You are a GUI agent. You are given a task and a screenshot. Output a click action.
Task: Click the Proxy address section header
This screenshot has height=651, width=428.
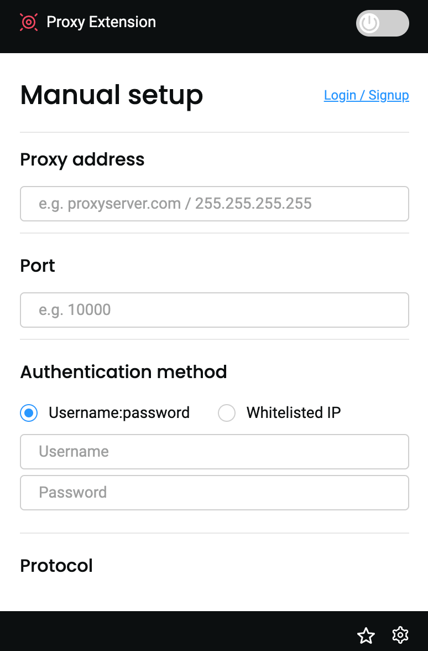coord(82,159)
